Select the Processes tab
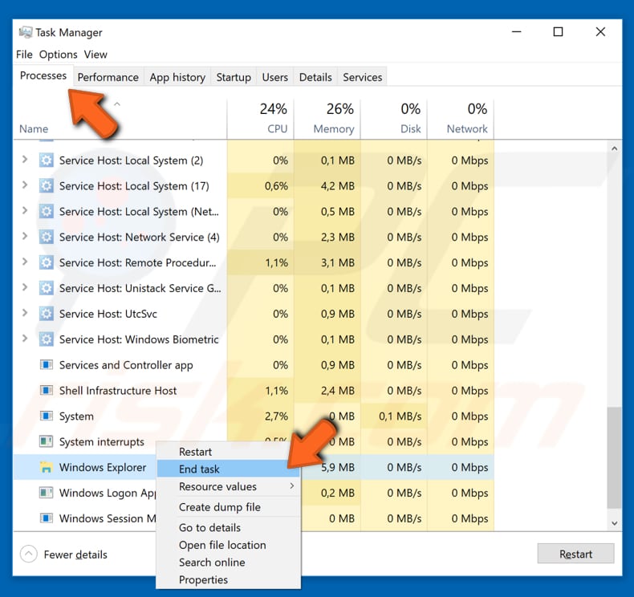The image size is (634, 597). (43, 75)
